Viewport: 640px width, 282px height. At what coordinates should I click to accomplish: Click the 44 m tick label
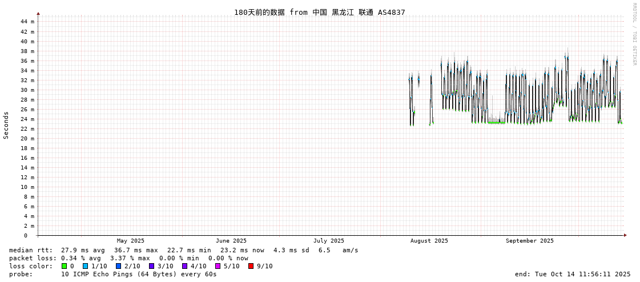(x=27, y=22)
